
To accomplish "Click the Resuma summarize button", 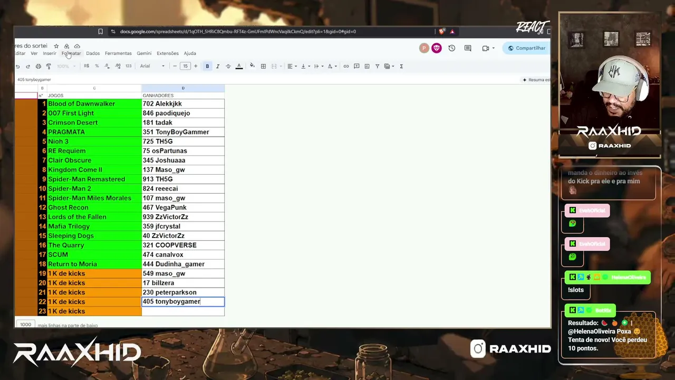I will (x=536, y=80).
